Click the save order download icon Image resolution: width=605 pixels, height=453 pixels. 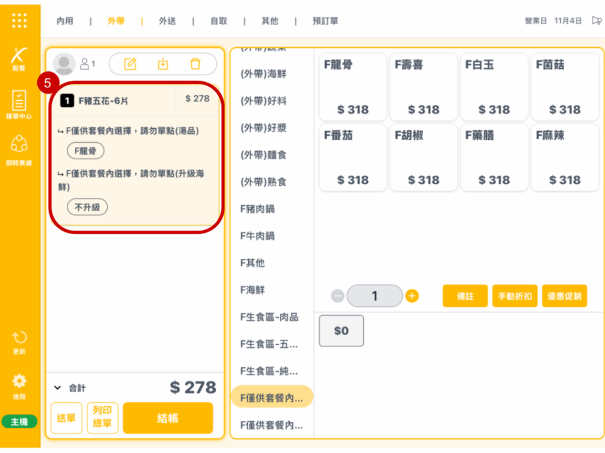pos(162,64)
